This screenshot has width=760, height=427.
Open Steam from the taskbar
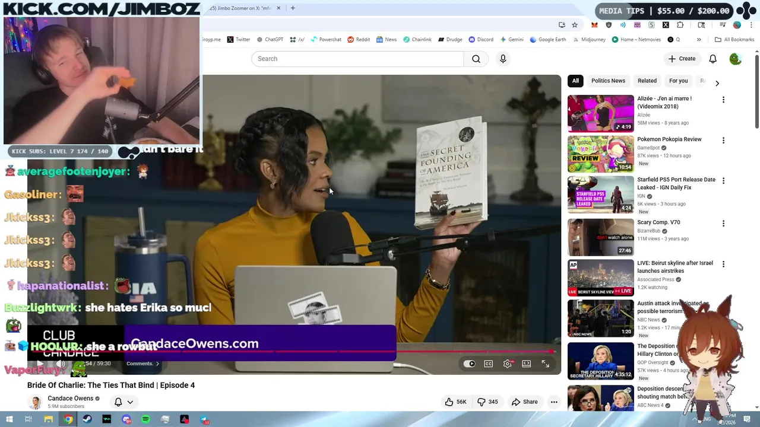click(87, 419)
